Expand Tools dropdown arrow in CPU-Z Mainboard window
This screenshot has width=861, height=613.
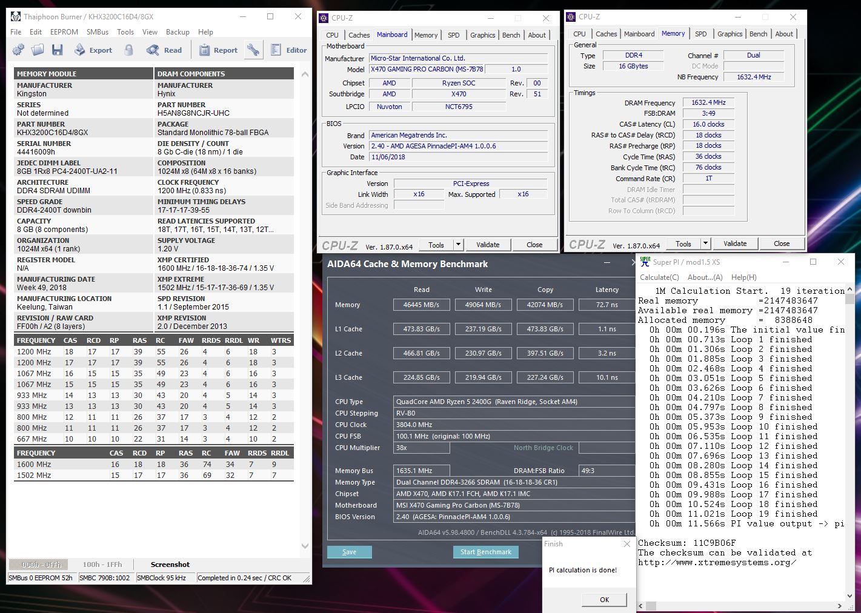click(x=458, y=245)
